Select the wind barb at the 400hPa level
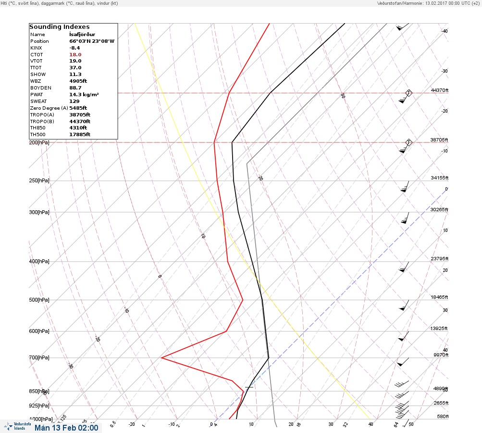 coord(404,267)
